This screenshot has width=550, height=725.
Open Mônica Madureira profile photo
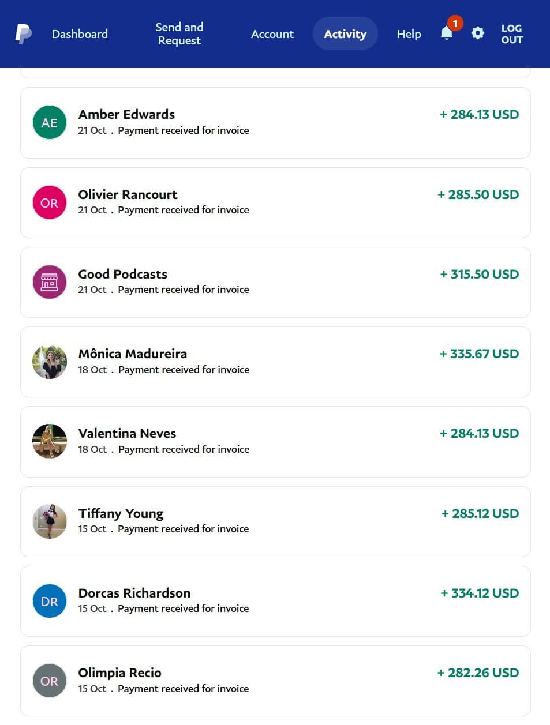pos(50,362)
